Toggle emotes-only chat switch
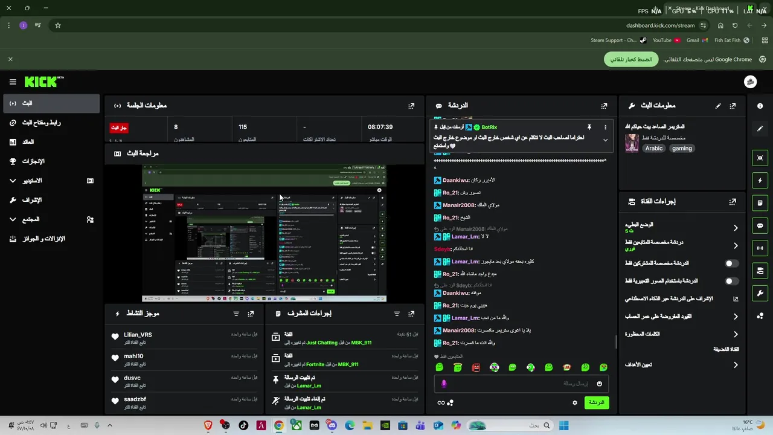 pyautogui.click(x=731, y=281)
